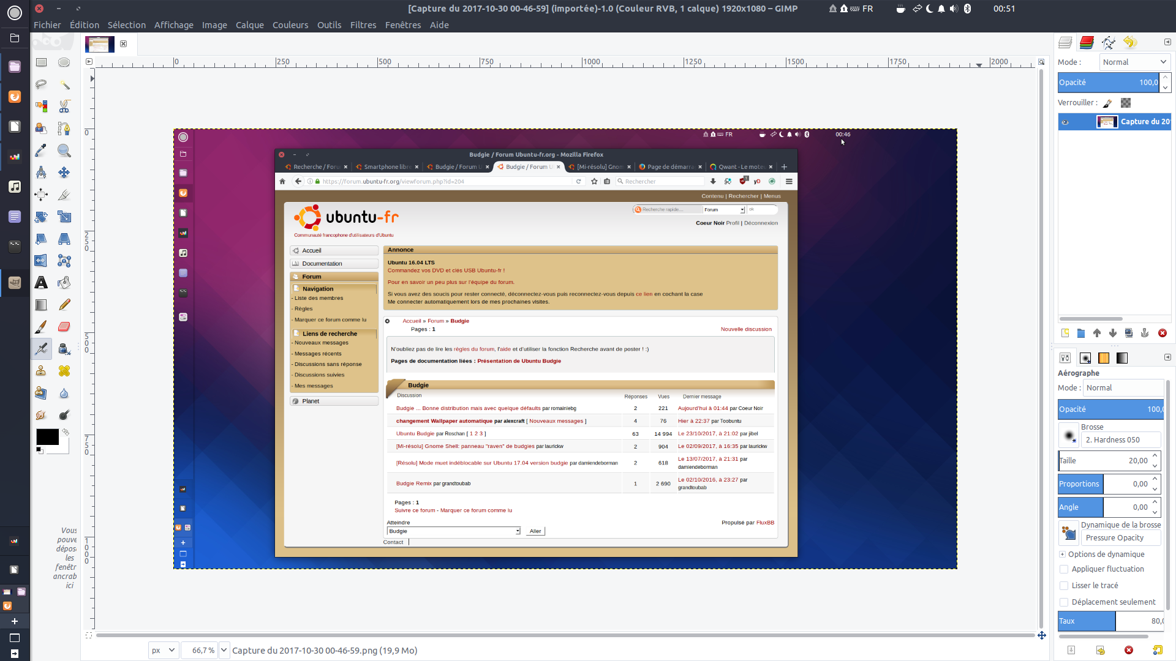Open the zoom percentage dropdown arrow

pos(224,650)
